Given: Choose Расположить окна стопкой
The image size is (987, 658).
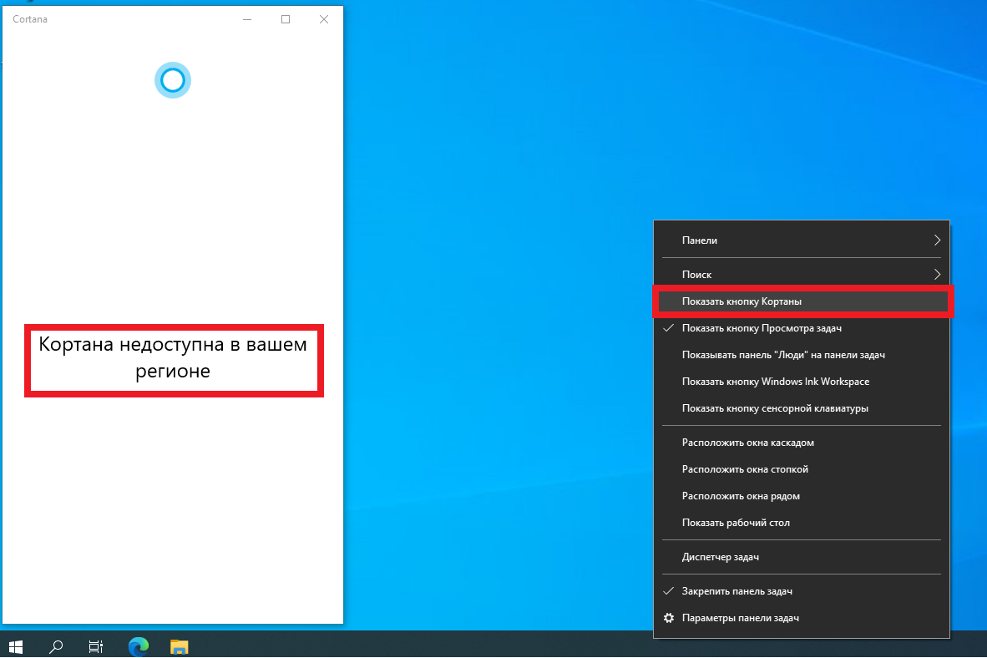Looking at the screenshot, I should pyautogui.click(x=802, y=469).
